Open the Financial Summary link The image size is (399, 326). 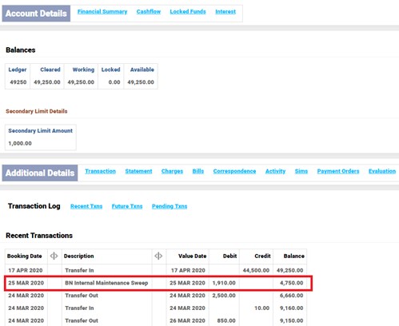[x=102, y=12]
